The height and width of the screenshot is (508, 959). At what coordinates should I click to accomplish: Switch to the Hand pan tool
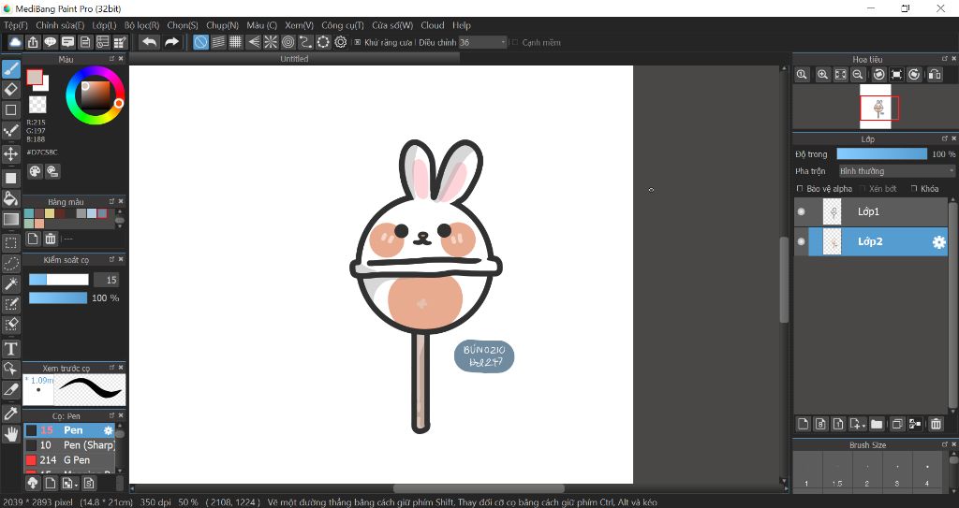pyautogui.click(x=11, y=434)
